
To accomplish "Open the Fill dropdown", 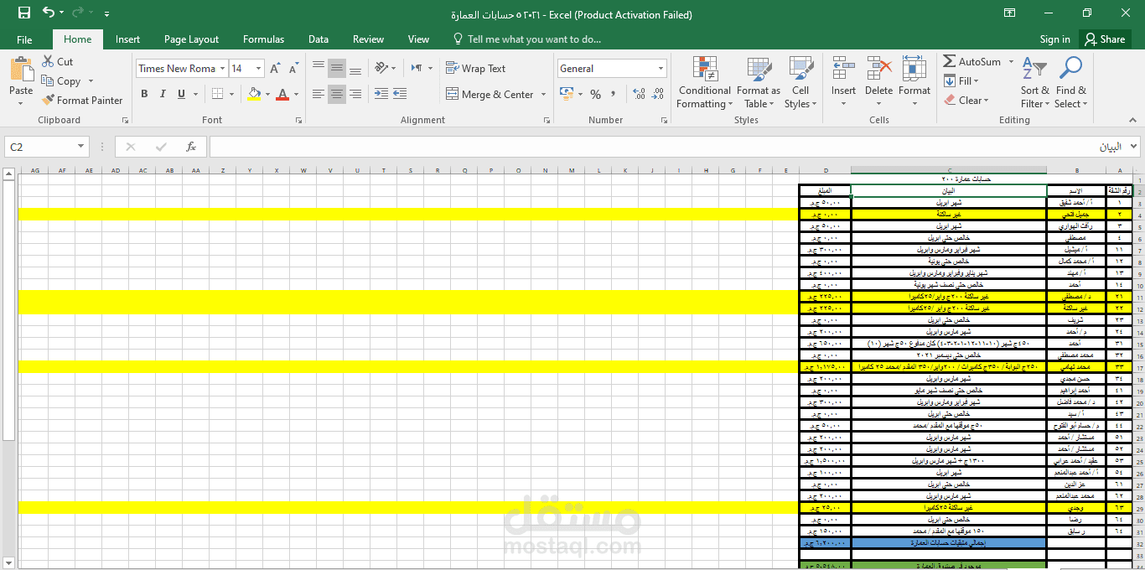I will click(x=961, y=81).
